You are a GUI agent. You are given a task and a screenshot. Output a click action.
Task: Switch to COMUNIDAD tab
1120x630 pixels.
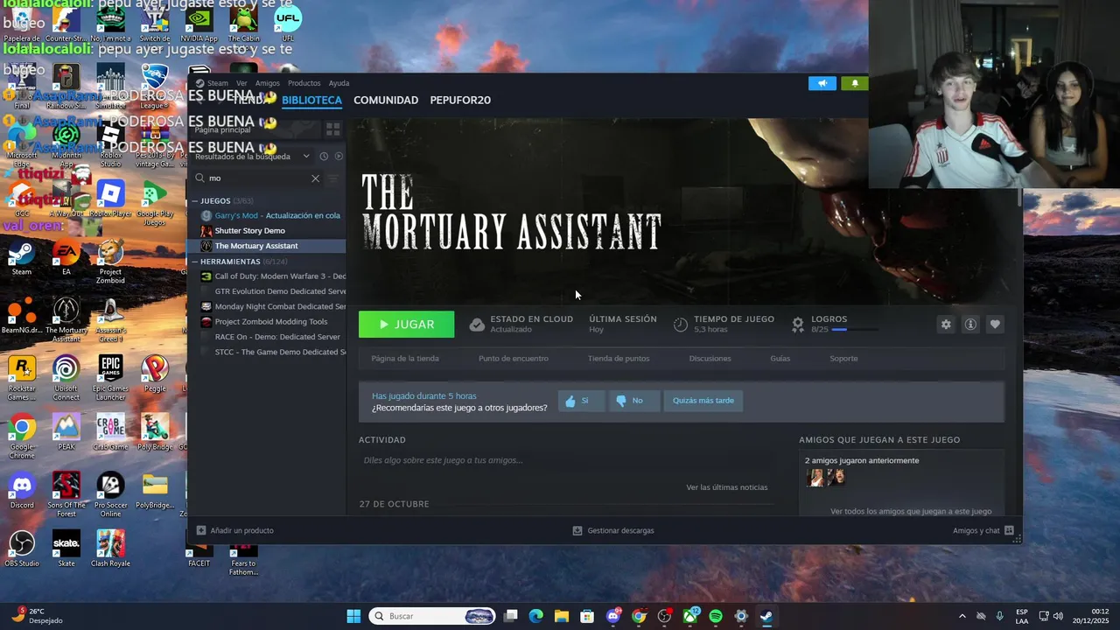click(386, 101)
